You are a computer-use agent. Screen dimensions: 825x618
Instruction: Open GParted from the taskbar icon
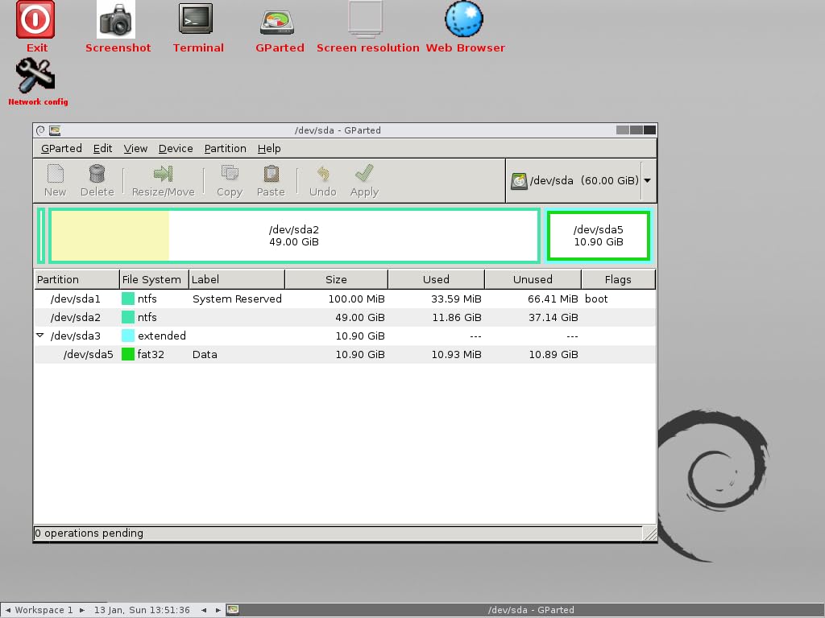[231, 610]
